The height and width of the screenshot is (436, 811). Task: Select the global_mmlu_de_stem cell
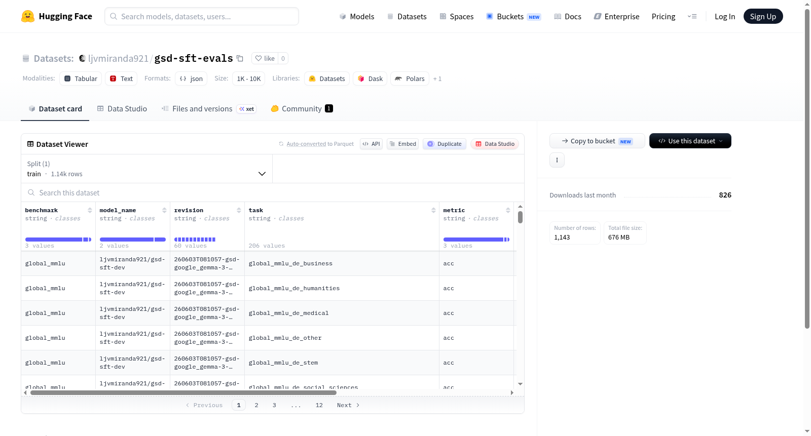(x=342, y=363)
